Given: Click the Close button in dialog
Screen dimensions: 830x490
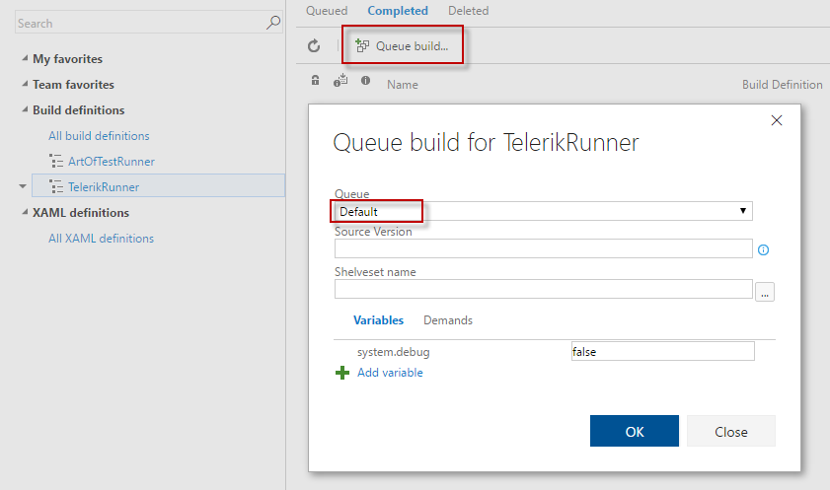Looking at the screenshot, I should coord(731,431).
